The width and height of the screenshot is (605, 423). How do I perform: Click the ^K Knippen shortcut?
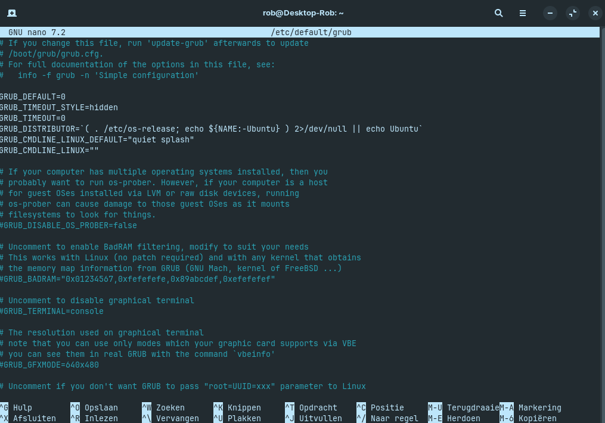pos(237,408)
